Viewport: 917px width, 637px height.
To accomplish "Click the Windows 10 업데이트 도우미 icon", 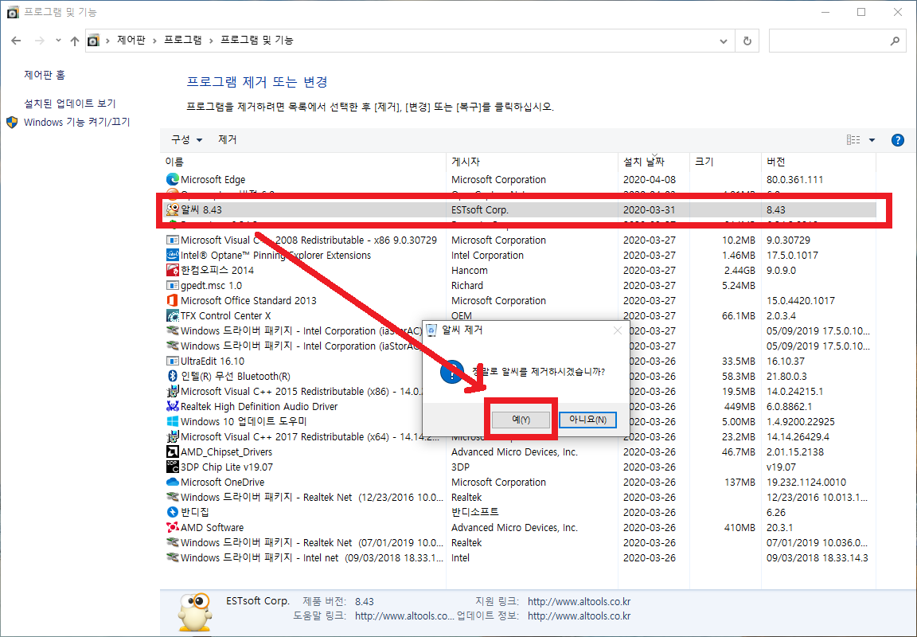I will tap(172, 422).
